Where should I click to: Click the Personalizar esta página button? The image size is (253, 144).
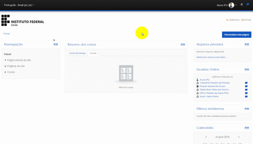pyautogui.click(x=237, y=35)
